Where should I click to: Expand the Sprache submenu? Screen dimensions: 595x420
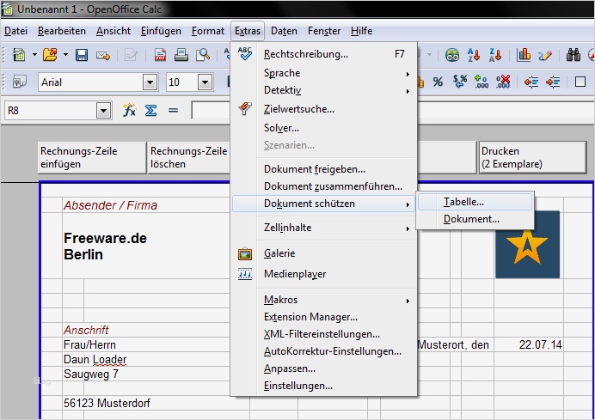tap(324, 73)
